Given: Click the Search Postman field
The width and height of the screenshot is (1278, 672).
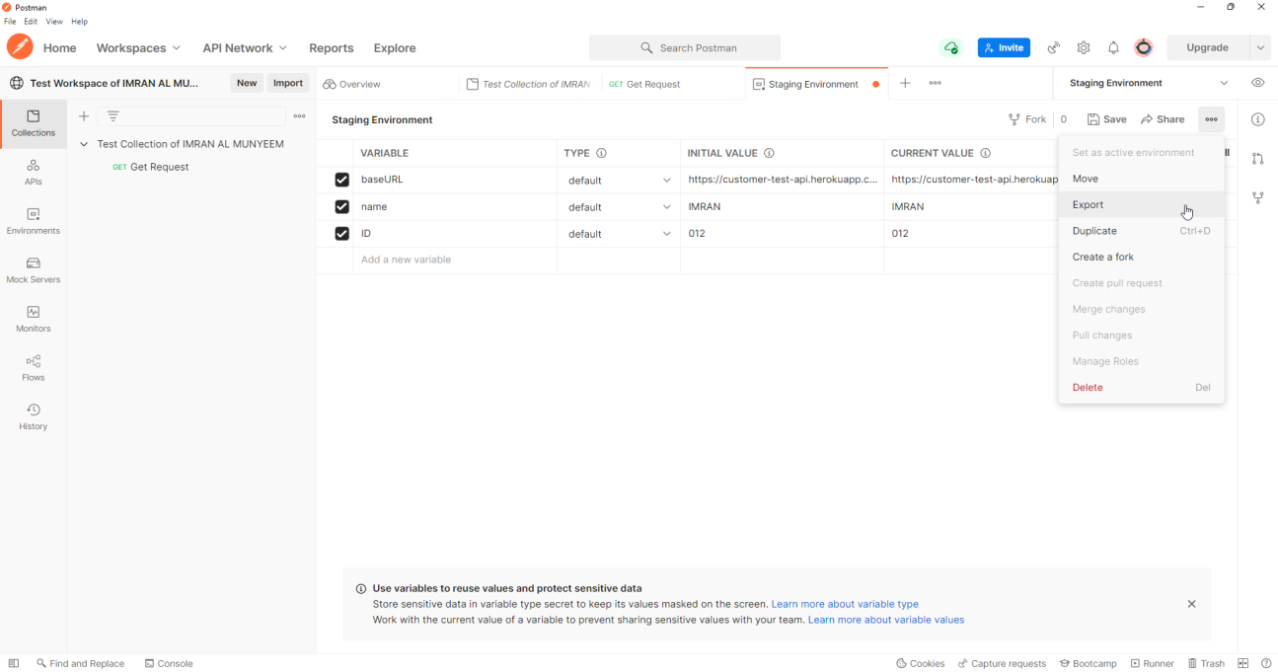Looking at the screenshot, I should coord(685,47).
